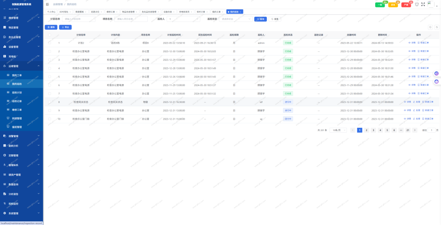441x225 pixels.
Task: Tick the select-all checkbox in the table header
Action: coord(49,35)
